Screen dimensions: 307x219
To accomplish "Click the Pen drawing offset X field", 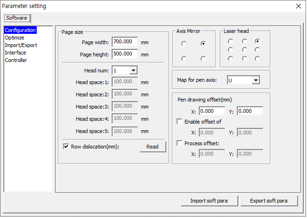I will 212,111.
